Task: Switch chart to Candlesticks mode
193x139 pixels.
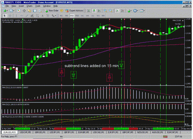Action: 94,11
